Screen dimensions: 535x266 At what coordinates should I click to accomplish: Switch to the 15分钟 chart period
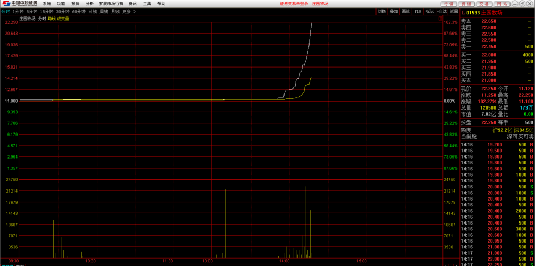click(46, 12)
